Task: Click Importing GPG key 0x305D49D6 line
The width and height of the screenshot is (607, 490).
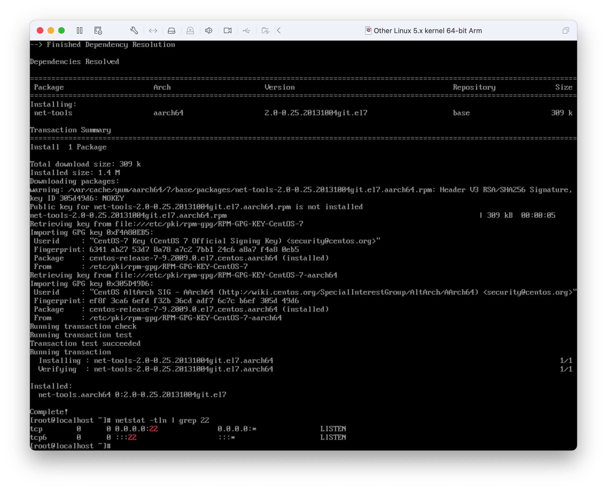Action: pos(92,284)
